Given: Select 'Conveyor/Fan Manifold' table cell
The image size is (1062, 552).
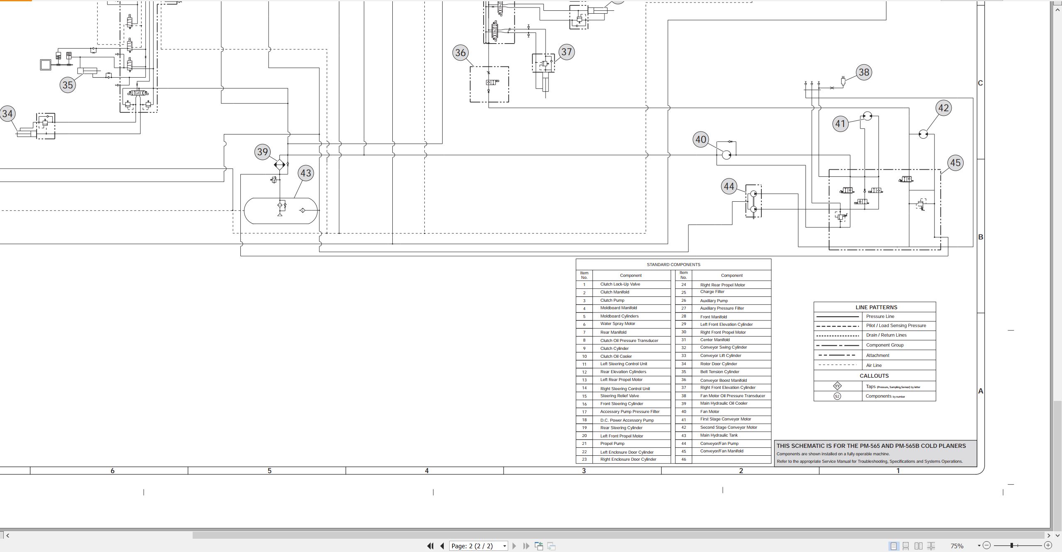Looking at the screenshot, I should [722, 451].
